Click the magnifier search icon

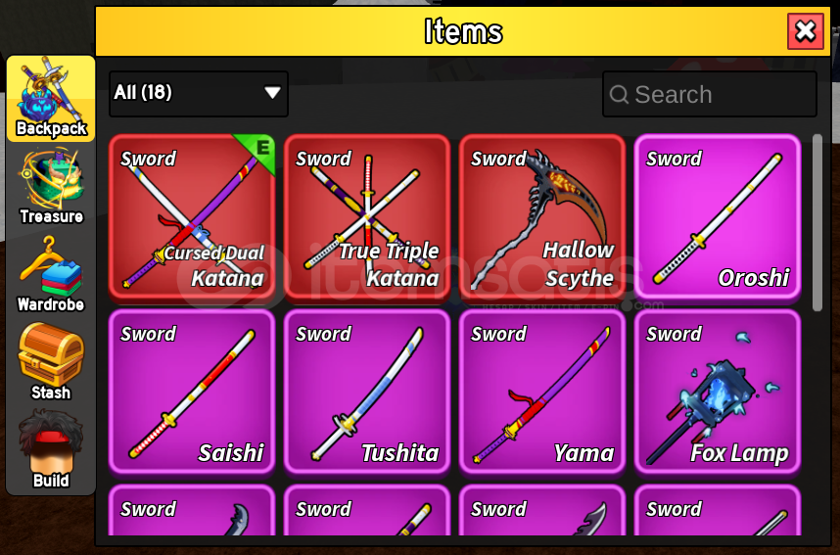(619, 95)
